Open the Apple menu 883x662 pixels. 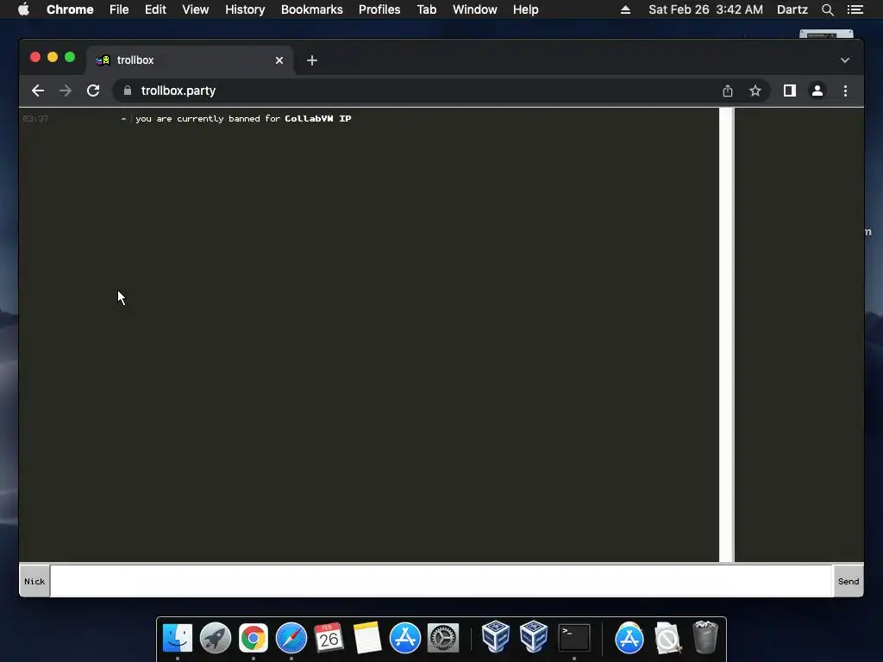click(x=23, y=9)
